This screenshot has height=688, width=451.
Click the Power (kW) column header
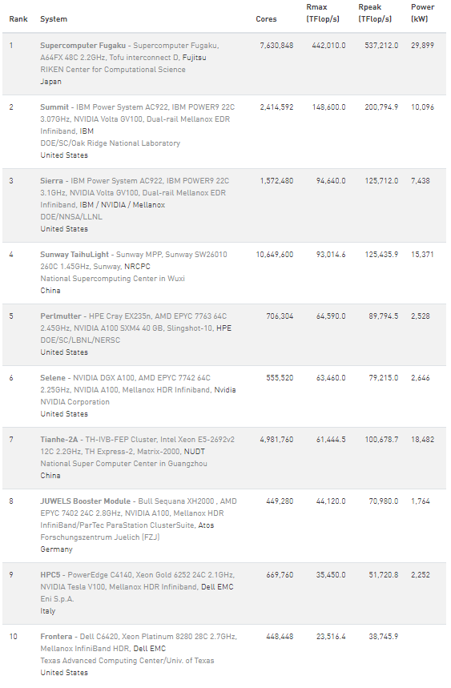point(423,13)
